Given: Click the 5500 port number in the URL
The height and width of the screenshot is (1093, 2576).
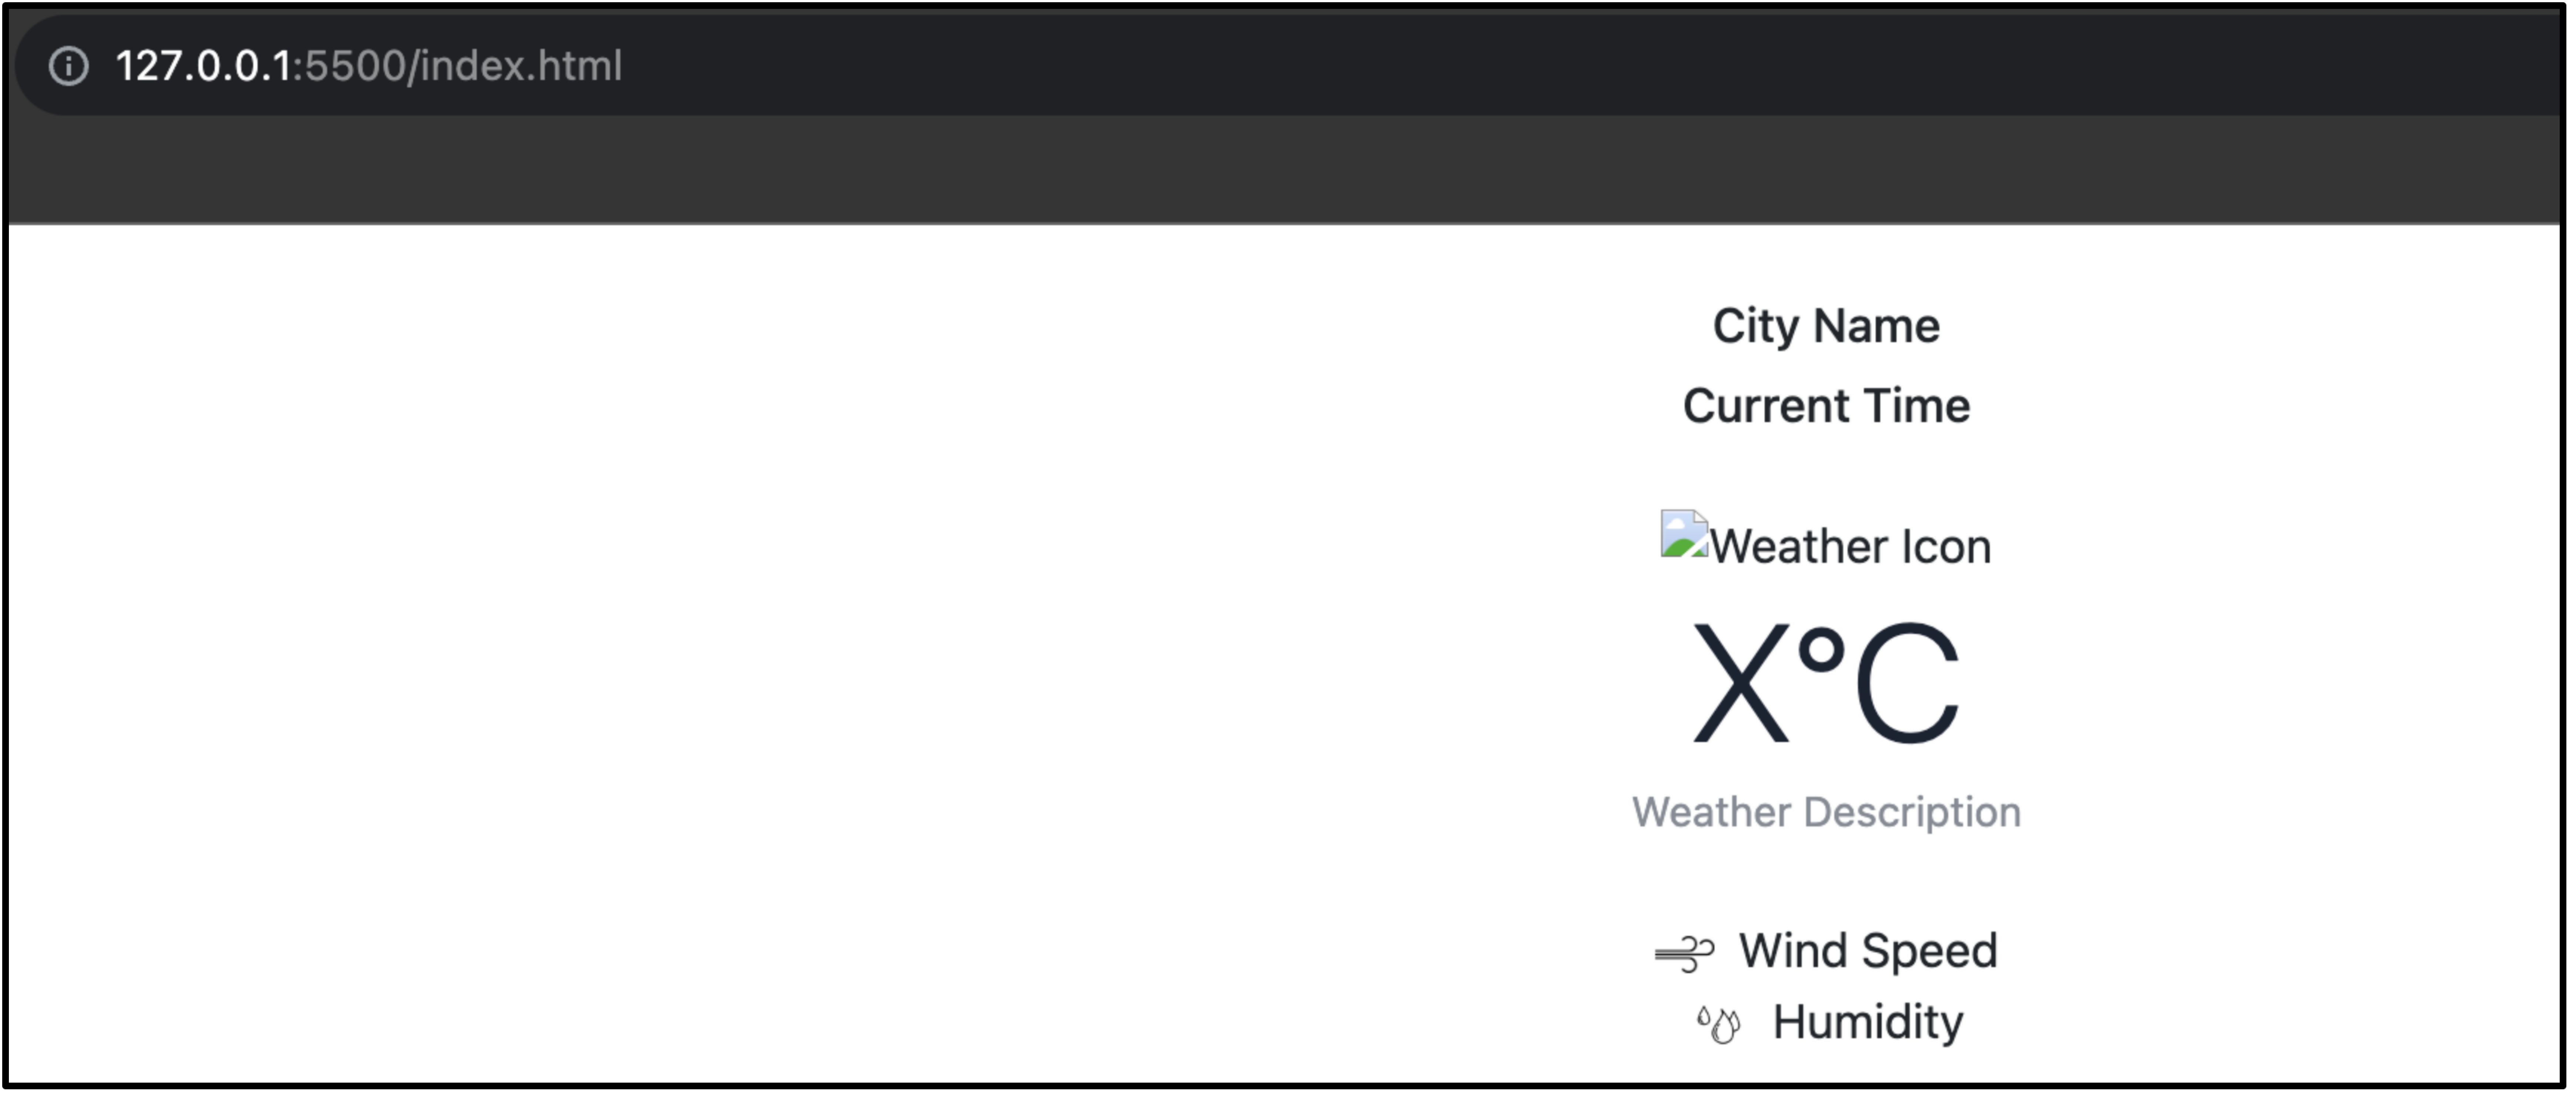Looking at the screenshot, I should pyautogui.click(x=355, y=66).
